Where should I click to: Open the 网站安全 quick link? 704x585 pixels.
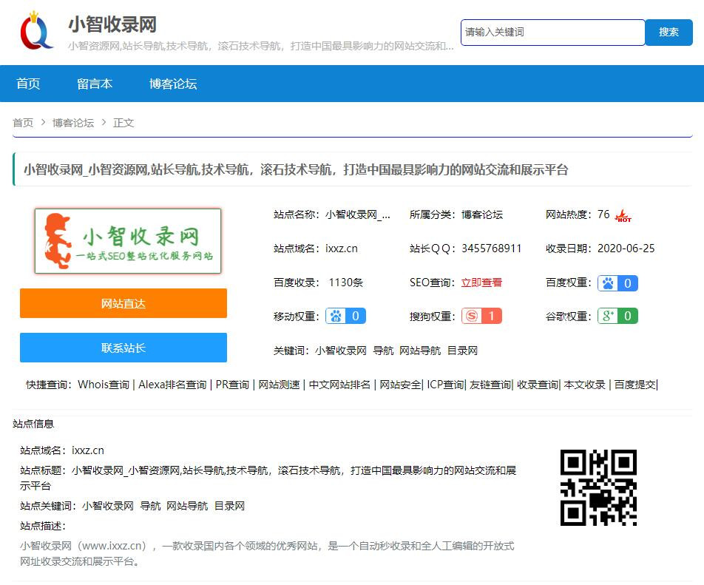click(400, 385)
